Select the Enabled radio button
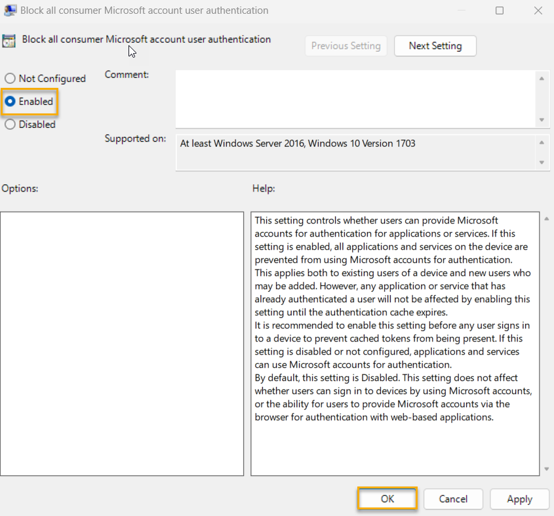554x516 pixels. coord(10,101)
